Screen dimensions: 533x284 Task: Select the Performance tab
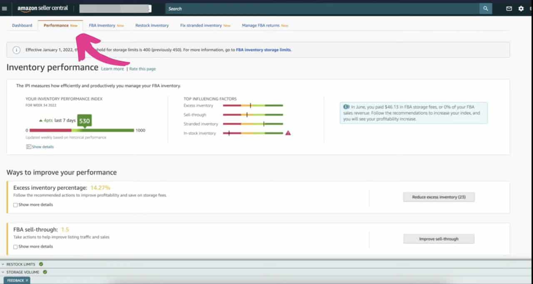60,25
